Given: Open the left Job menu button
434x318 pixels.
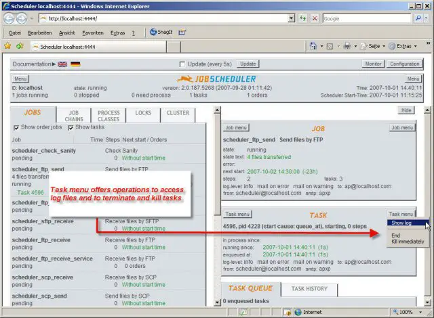Looking at the screenshot, I should click(236, 127).
